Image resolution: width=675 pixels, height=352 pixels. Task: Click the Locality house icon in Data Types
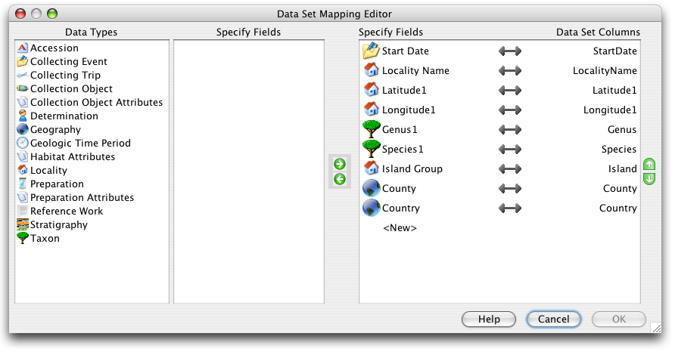click(x=23, y=170)
